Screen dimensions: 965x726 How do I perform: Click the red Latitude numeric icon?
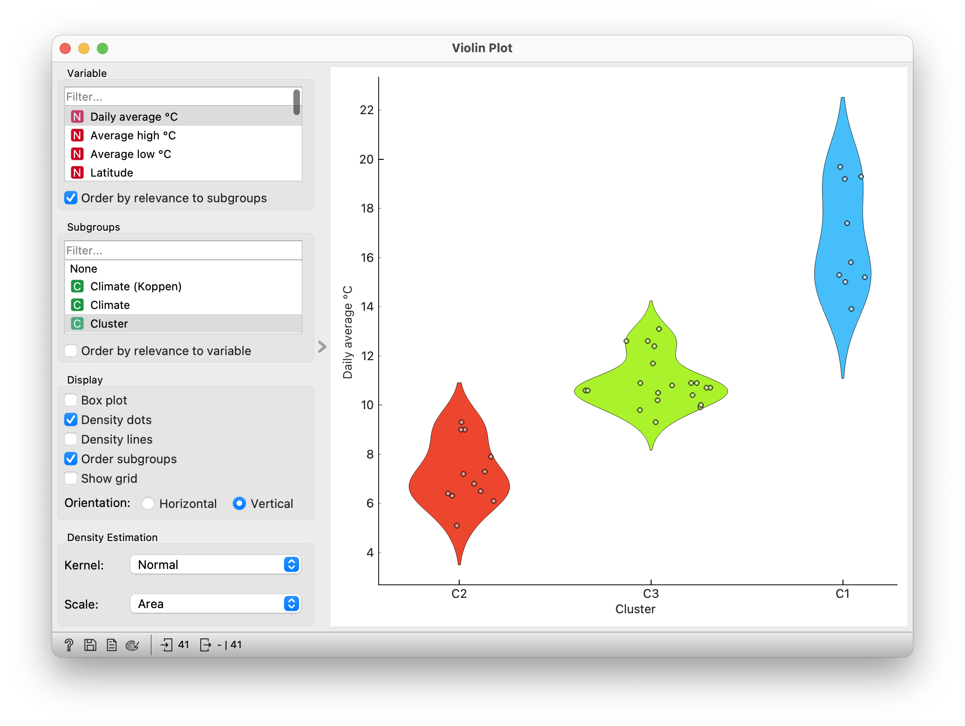tap(77, 173)
